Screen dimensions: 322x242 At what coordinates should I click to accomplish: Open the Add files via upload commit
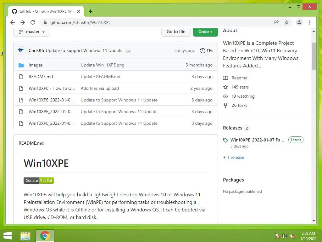(x=100, y=88)
